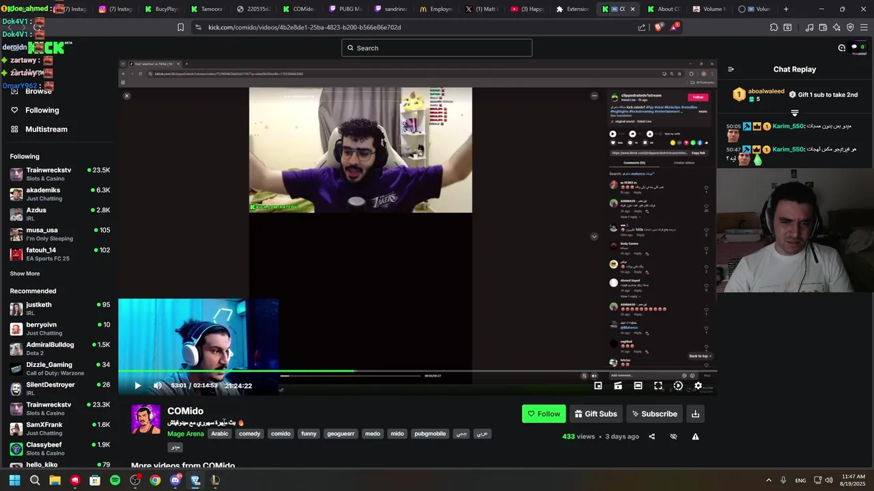The width and height of the screenshot is (874, 491).
Task: Select the Arabic tag
Action: pos(220,434)
